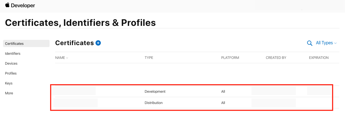This screenshot has width=345, height=137.
Task: Click the Distribution row's platform All cell
Action: tap(223, 103)
